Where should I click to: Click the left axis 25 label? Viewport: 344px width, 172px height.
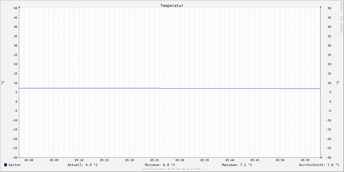pyautogui.click(x=15, y=55)
